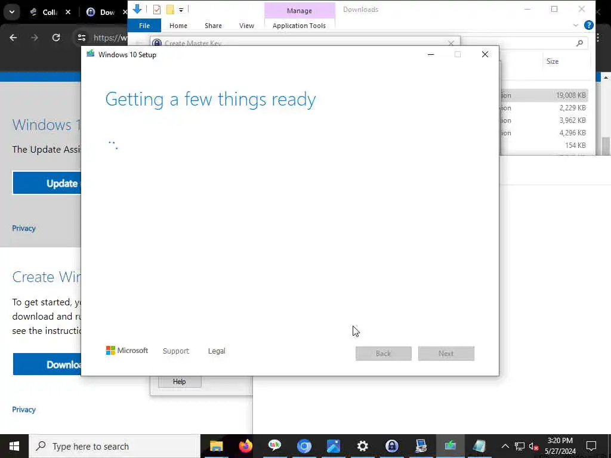This screenshot has height=458, width=611.
Task: Expand the Customize Quick Access Toolbar arrow
Action: point(181,10)
